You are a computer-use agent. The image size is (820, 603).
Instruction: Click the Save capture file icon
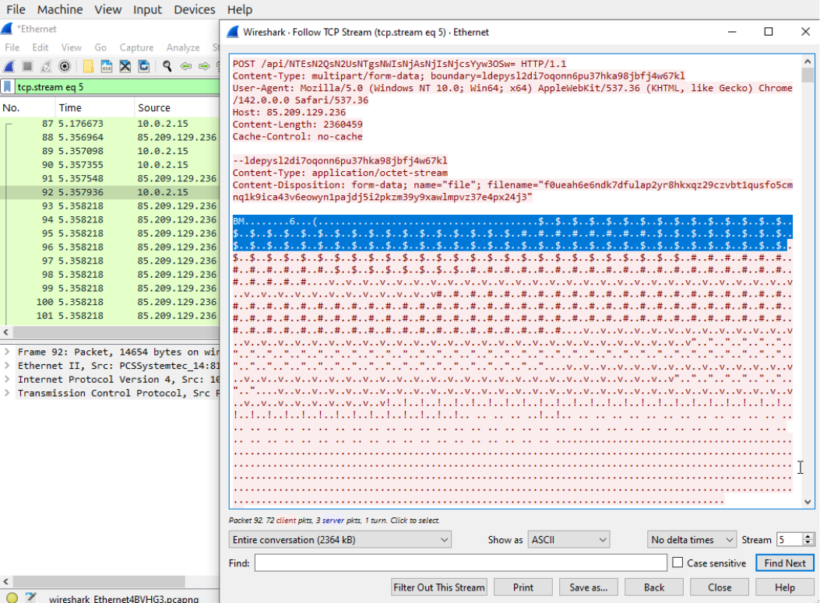[x=106, y=67]
